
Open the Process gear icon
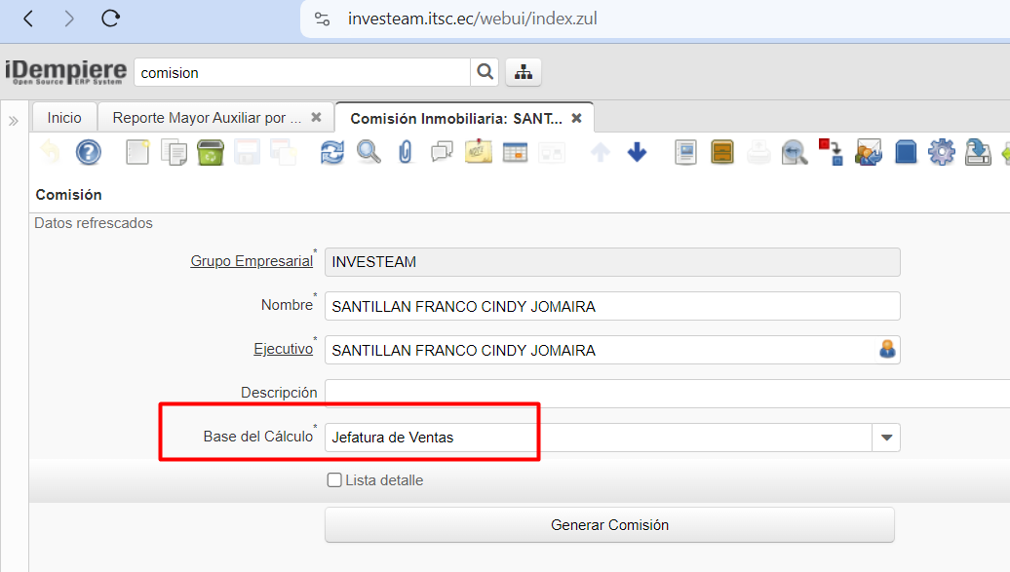941,152
